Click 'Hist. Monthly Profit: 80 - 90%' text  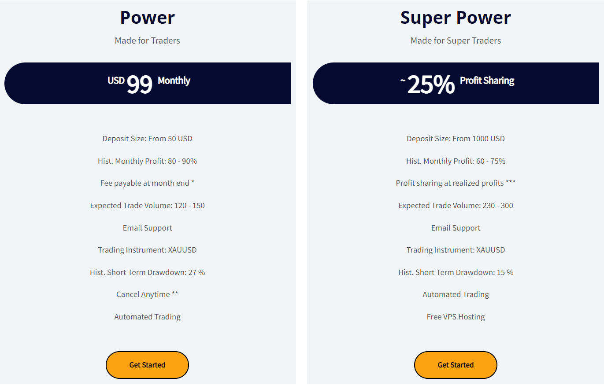148,161
